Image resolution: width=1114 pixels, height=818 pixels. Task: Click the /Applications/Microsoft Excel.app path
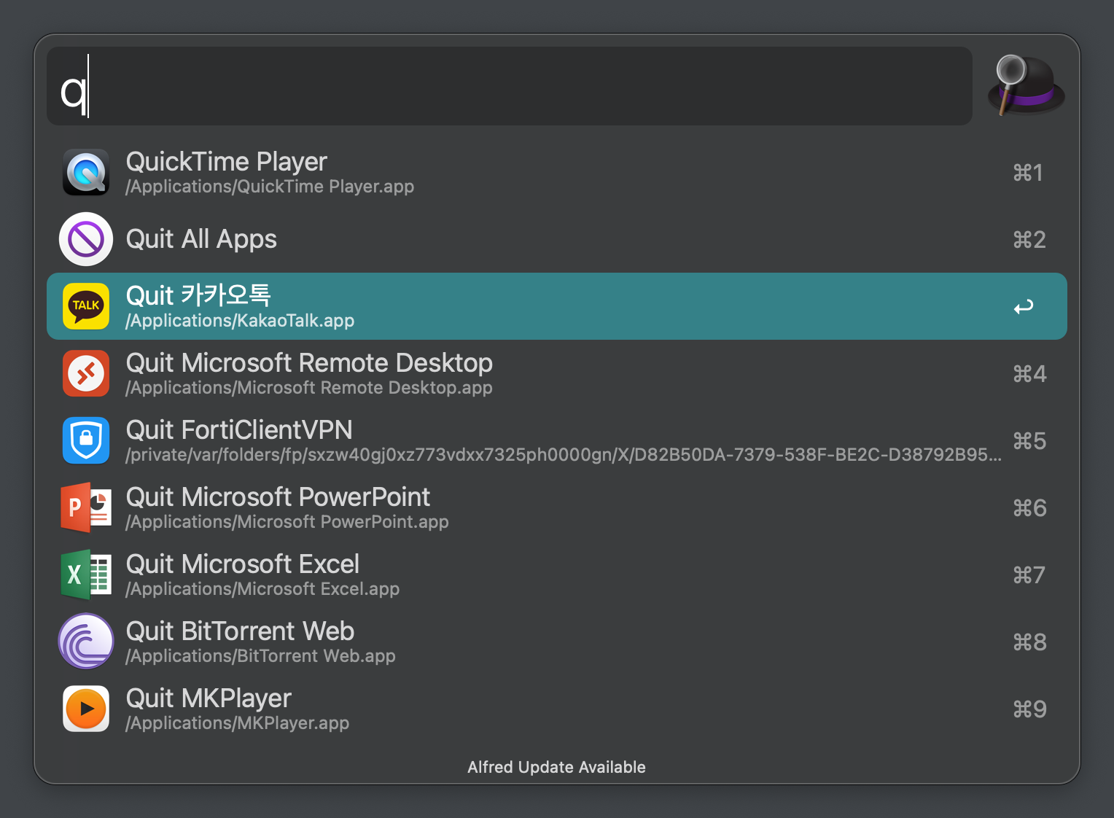click(x=262, y=589)
